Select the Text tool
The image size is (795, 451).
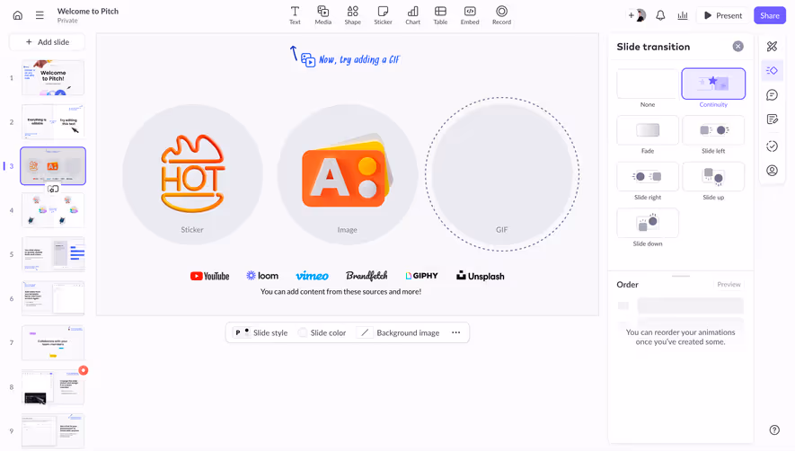pyautogui.click(x=295, y=15)
